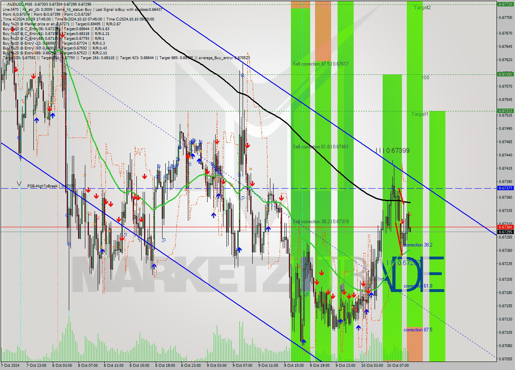515x370 pixels.
Task: Click the Target2 label
Action: click(422, 8)
